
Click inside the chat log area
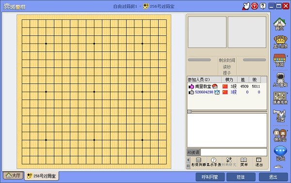[227, 130]
